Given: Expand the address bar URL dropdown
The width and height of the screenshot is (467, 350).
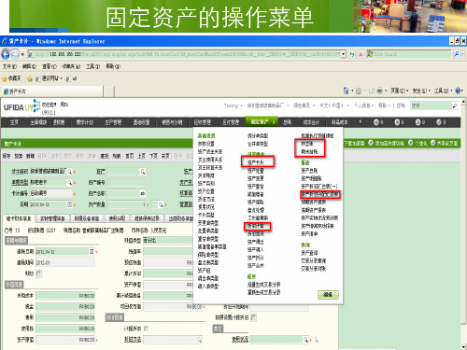Looking at the screenshot, I should coord(343,54).
